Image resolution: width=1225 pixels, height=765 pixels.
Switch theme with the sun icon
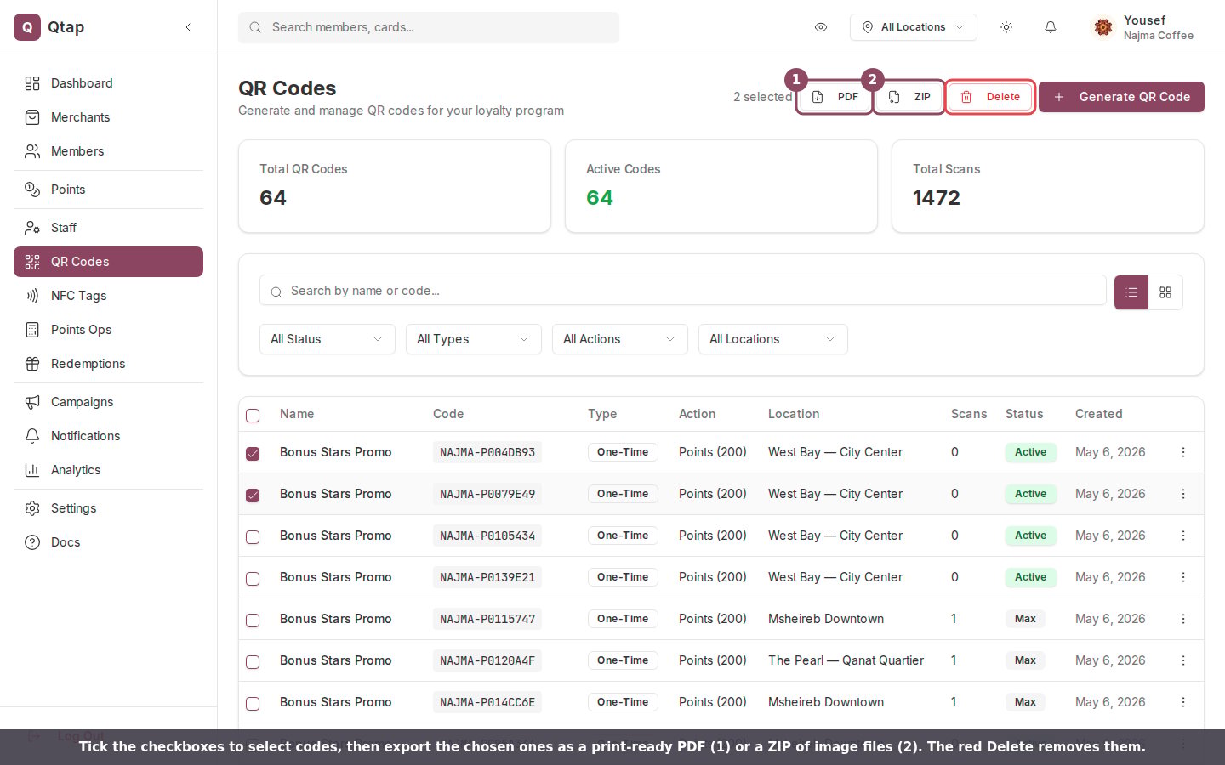tap(1006, 27)
